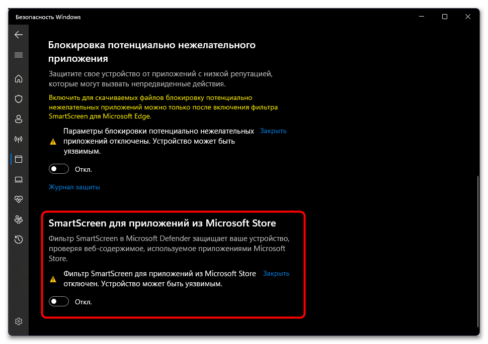The height and width of the screenshot is (344, 488).
Task: Open Account protection person icon
Action: (19, 119)
